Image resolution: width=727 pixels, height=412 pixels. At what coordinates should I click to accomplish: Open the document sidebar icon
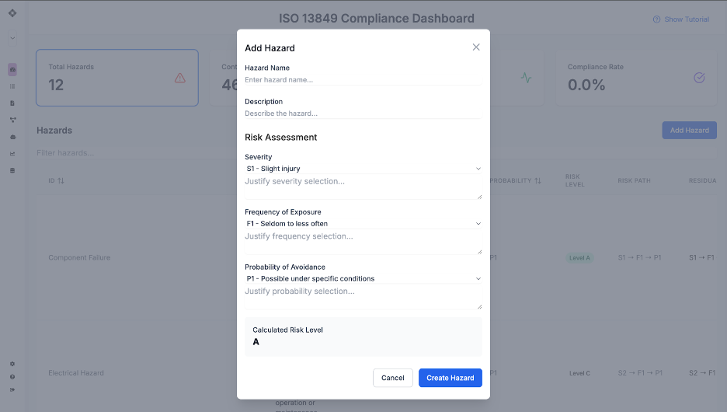coord(12,103)
